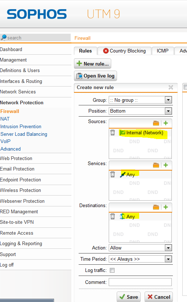Viewport: 187px width, 302px height.
Task: Click trash icon beside Any destination
Action: (113, 217)
